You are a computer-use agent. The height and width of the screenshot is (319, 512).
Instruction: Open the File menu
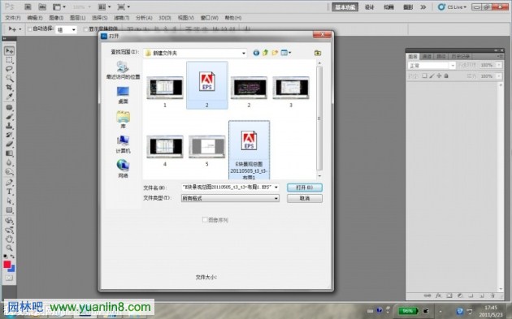coord(13,18)
